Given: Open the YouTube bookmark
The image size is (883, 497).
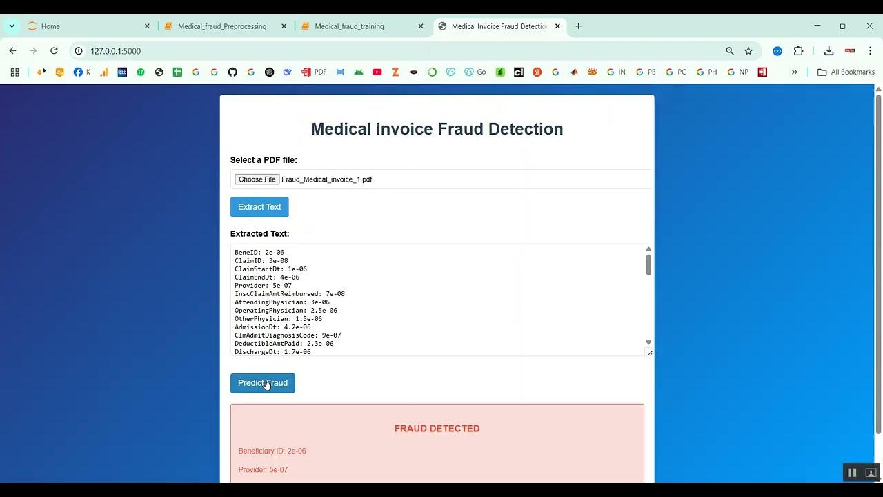Looking at the screenshot, I should (x=377, y=72).
